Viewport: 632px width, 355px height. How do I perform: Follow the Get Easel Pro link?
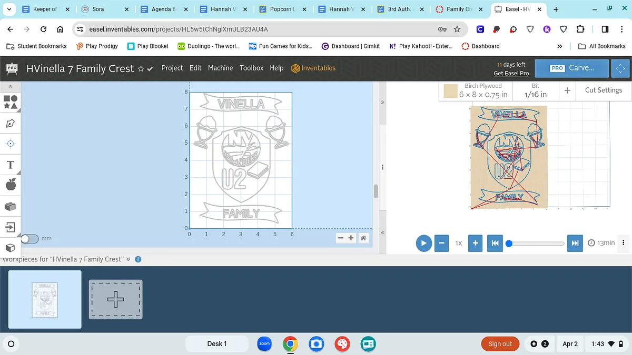[511, 74]
